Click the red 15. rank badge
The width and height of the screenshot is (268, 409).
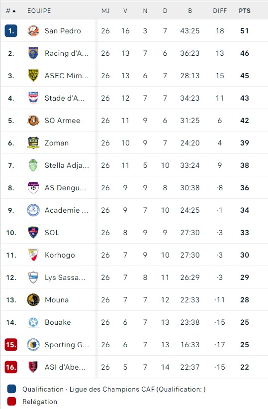(11, 345)
